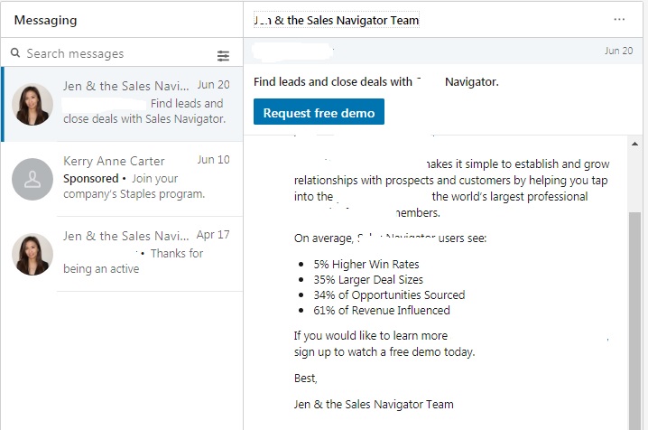Screen dimensions: 648x430
Task: Click the Jun 20 date in message header
Action: 618,51
